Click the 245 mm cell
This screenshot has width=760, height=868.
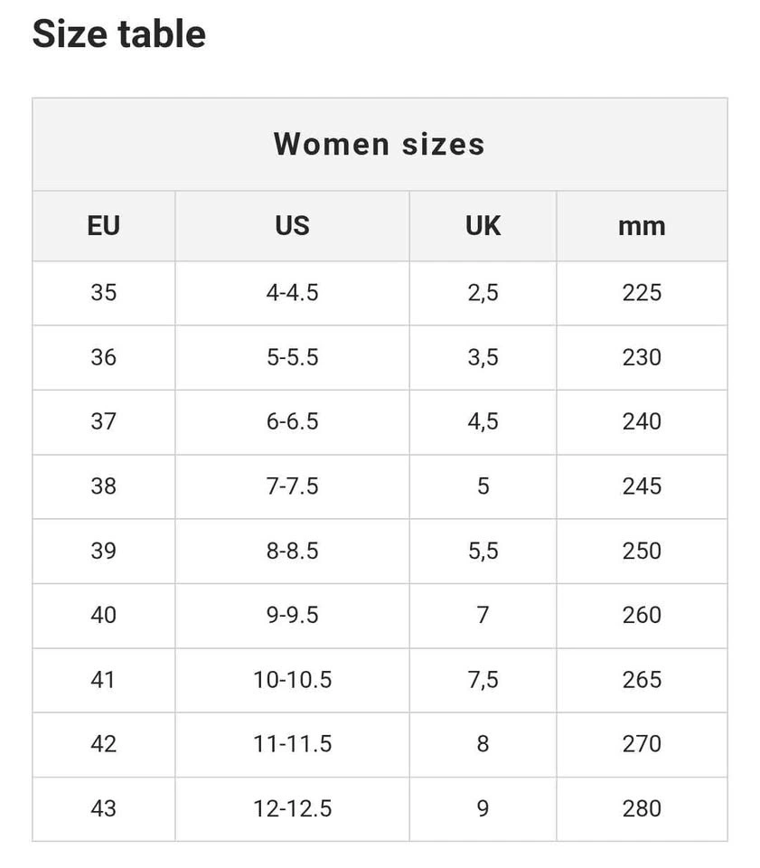(642, 486)
